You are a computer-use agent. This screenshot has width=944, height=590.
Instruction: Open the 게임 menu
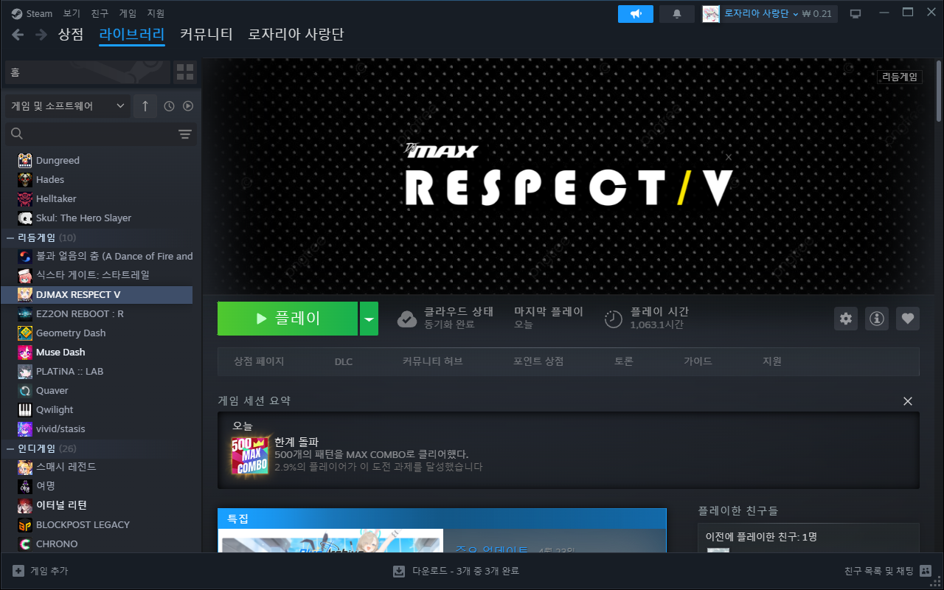[x=128, y=13]
